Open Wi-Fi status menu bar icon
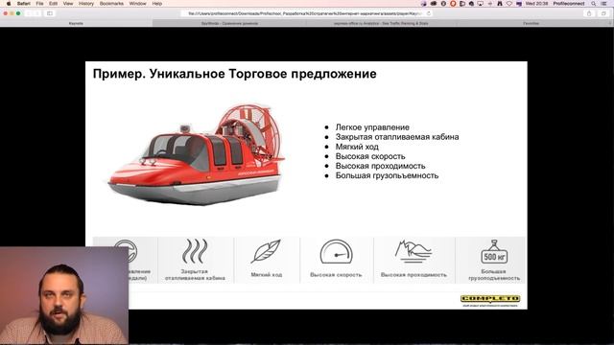Viewport: 614px width, 345px height. pos(509,4)
